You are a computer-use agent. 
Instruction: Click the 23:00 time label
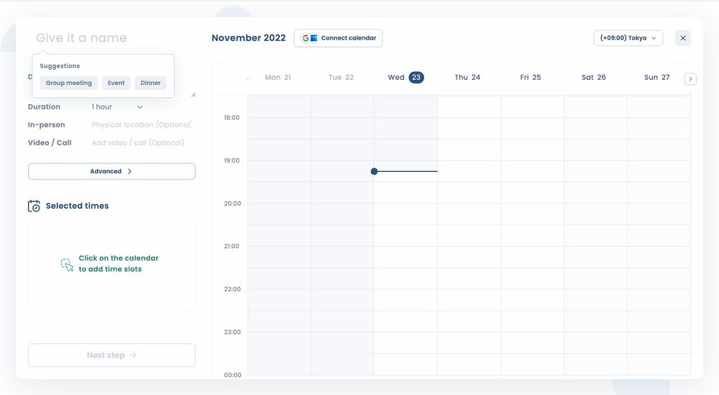232,332
